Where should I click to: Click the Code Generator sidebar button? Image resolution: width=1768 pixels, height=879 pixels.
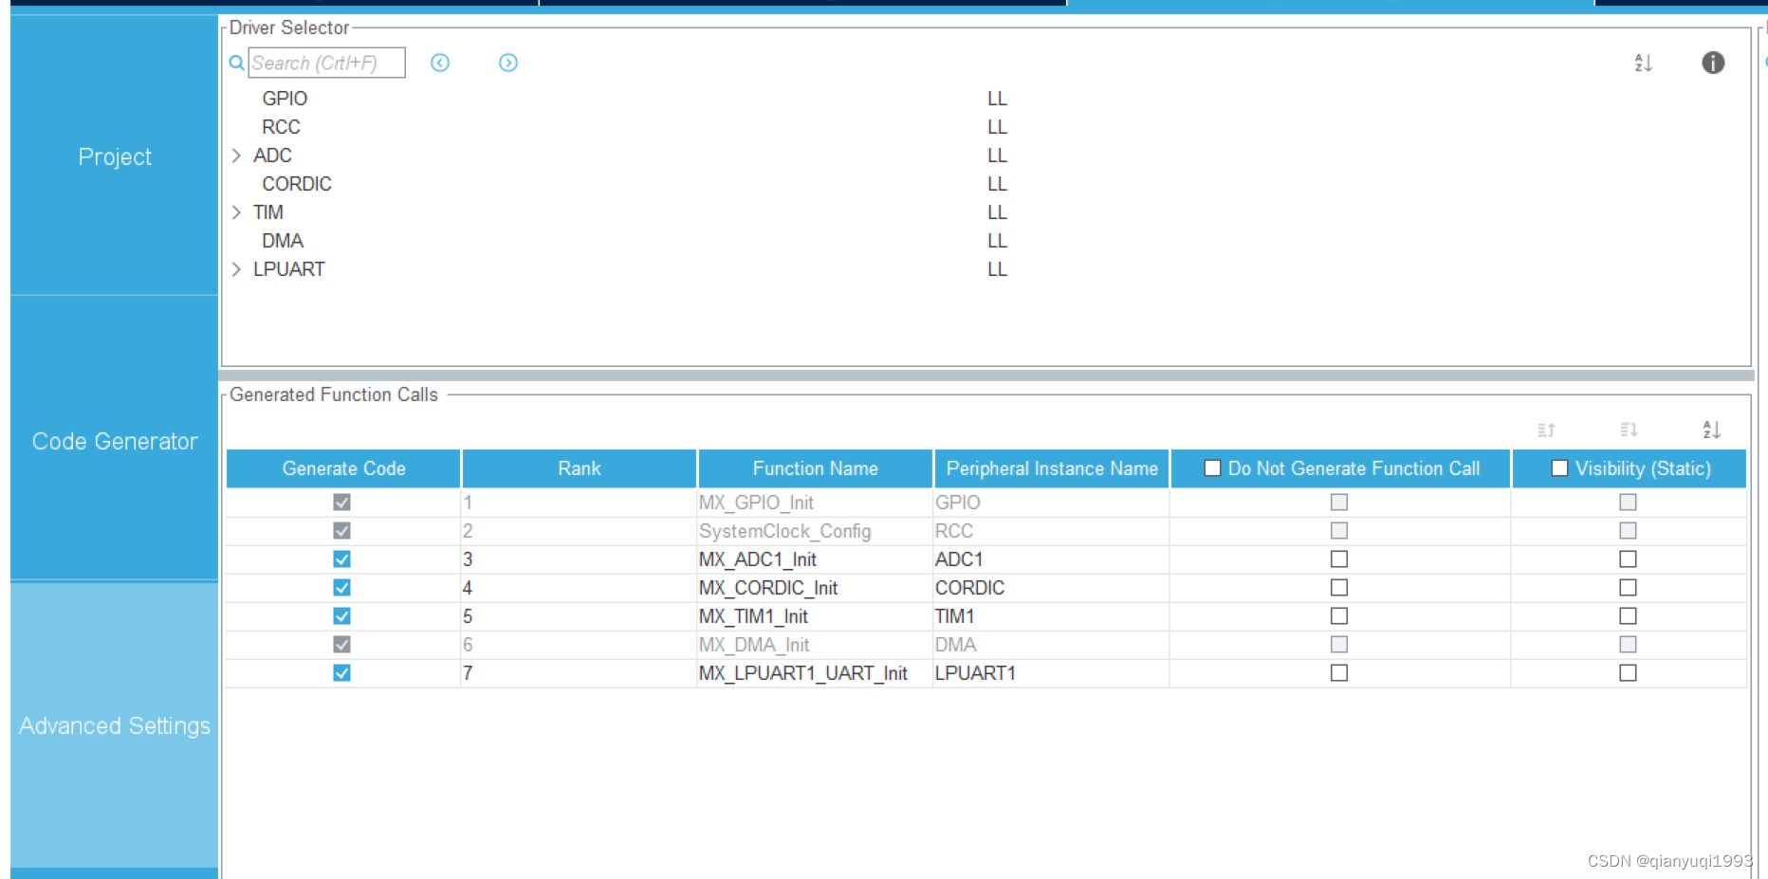(x=114, y=440)
